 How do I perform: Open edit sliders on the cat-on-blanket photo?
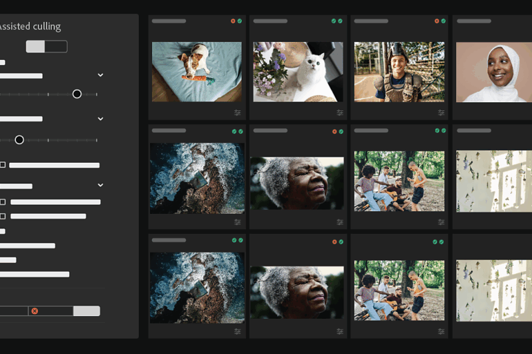pos(237,112)
